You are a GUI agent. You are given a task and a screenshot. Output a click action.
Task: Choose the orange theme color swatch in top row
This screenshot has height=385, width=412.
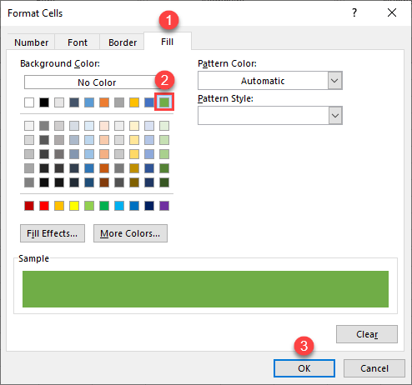(x=104, y=102)
